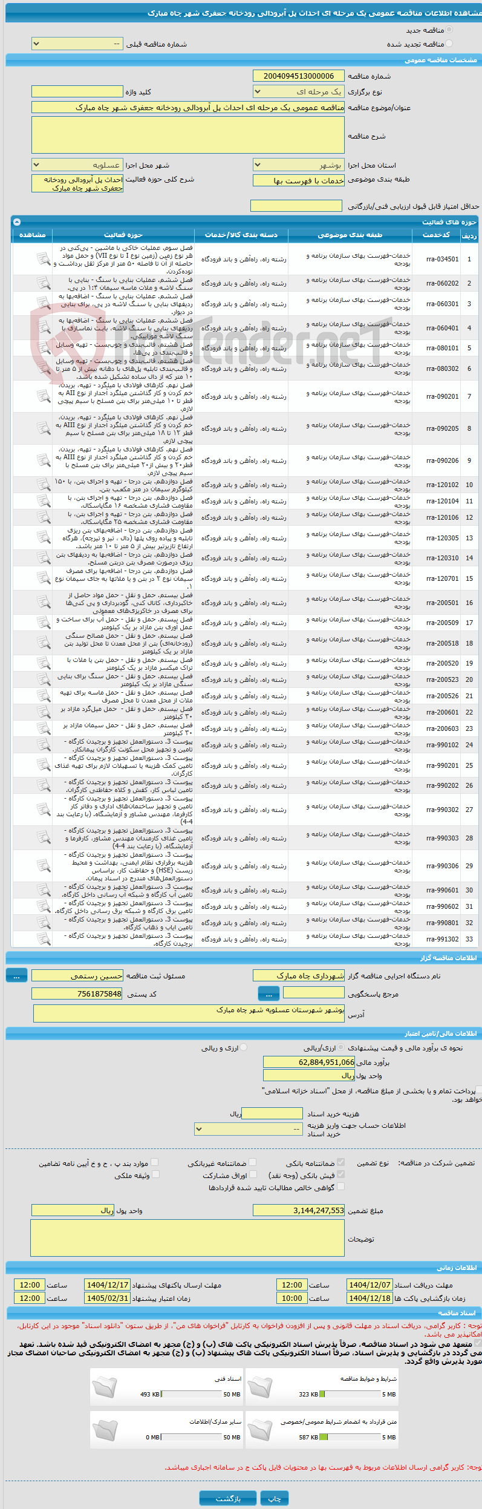482x1509 pixels.
Task: Select مناقصه تجدید شده radio button
Action: 449,44
